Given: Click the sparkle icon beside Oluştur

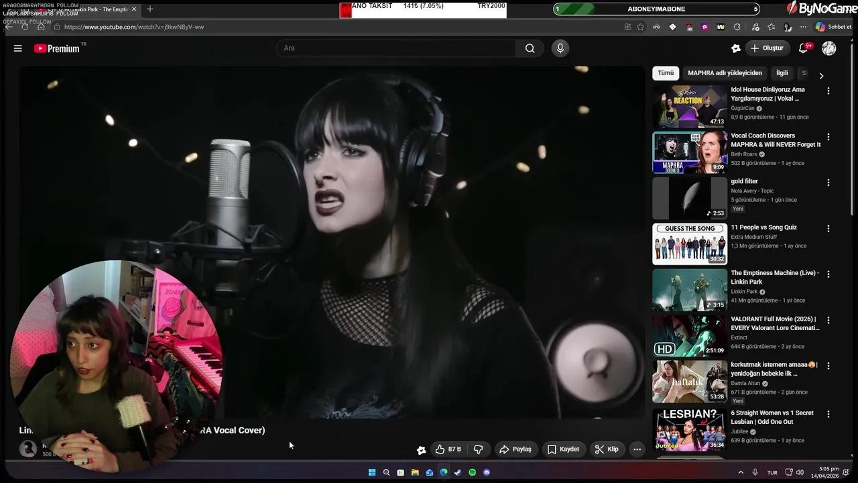Looking at the screenshot, I should point(736,48).
